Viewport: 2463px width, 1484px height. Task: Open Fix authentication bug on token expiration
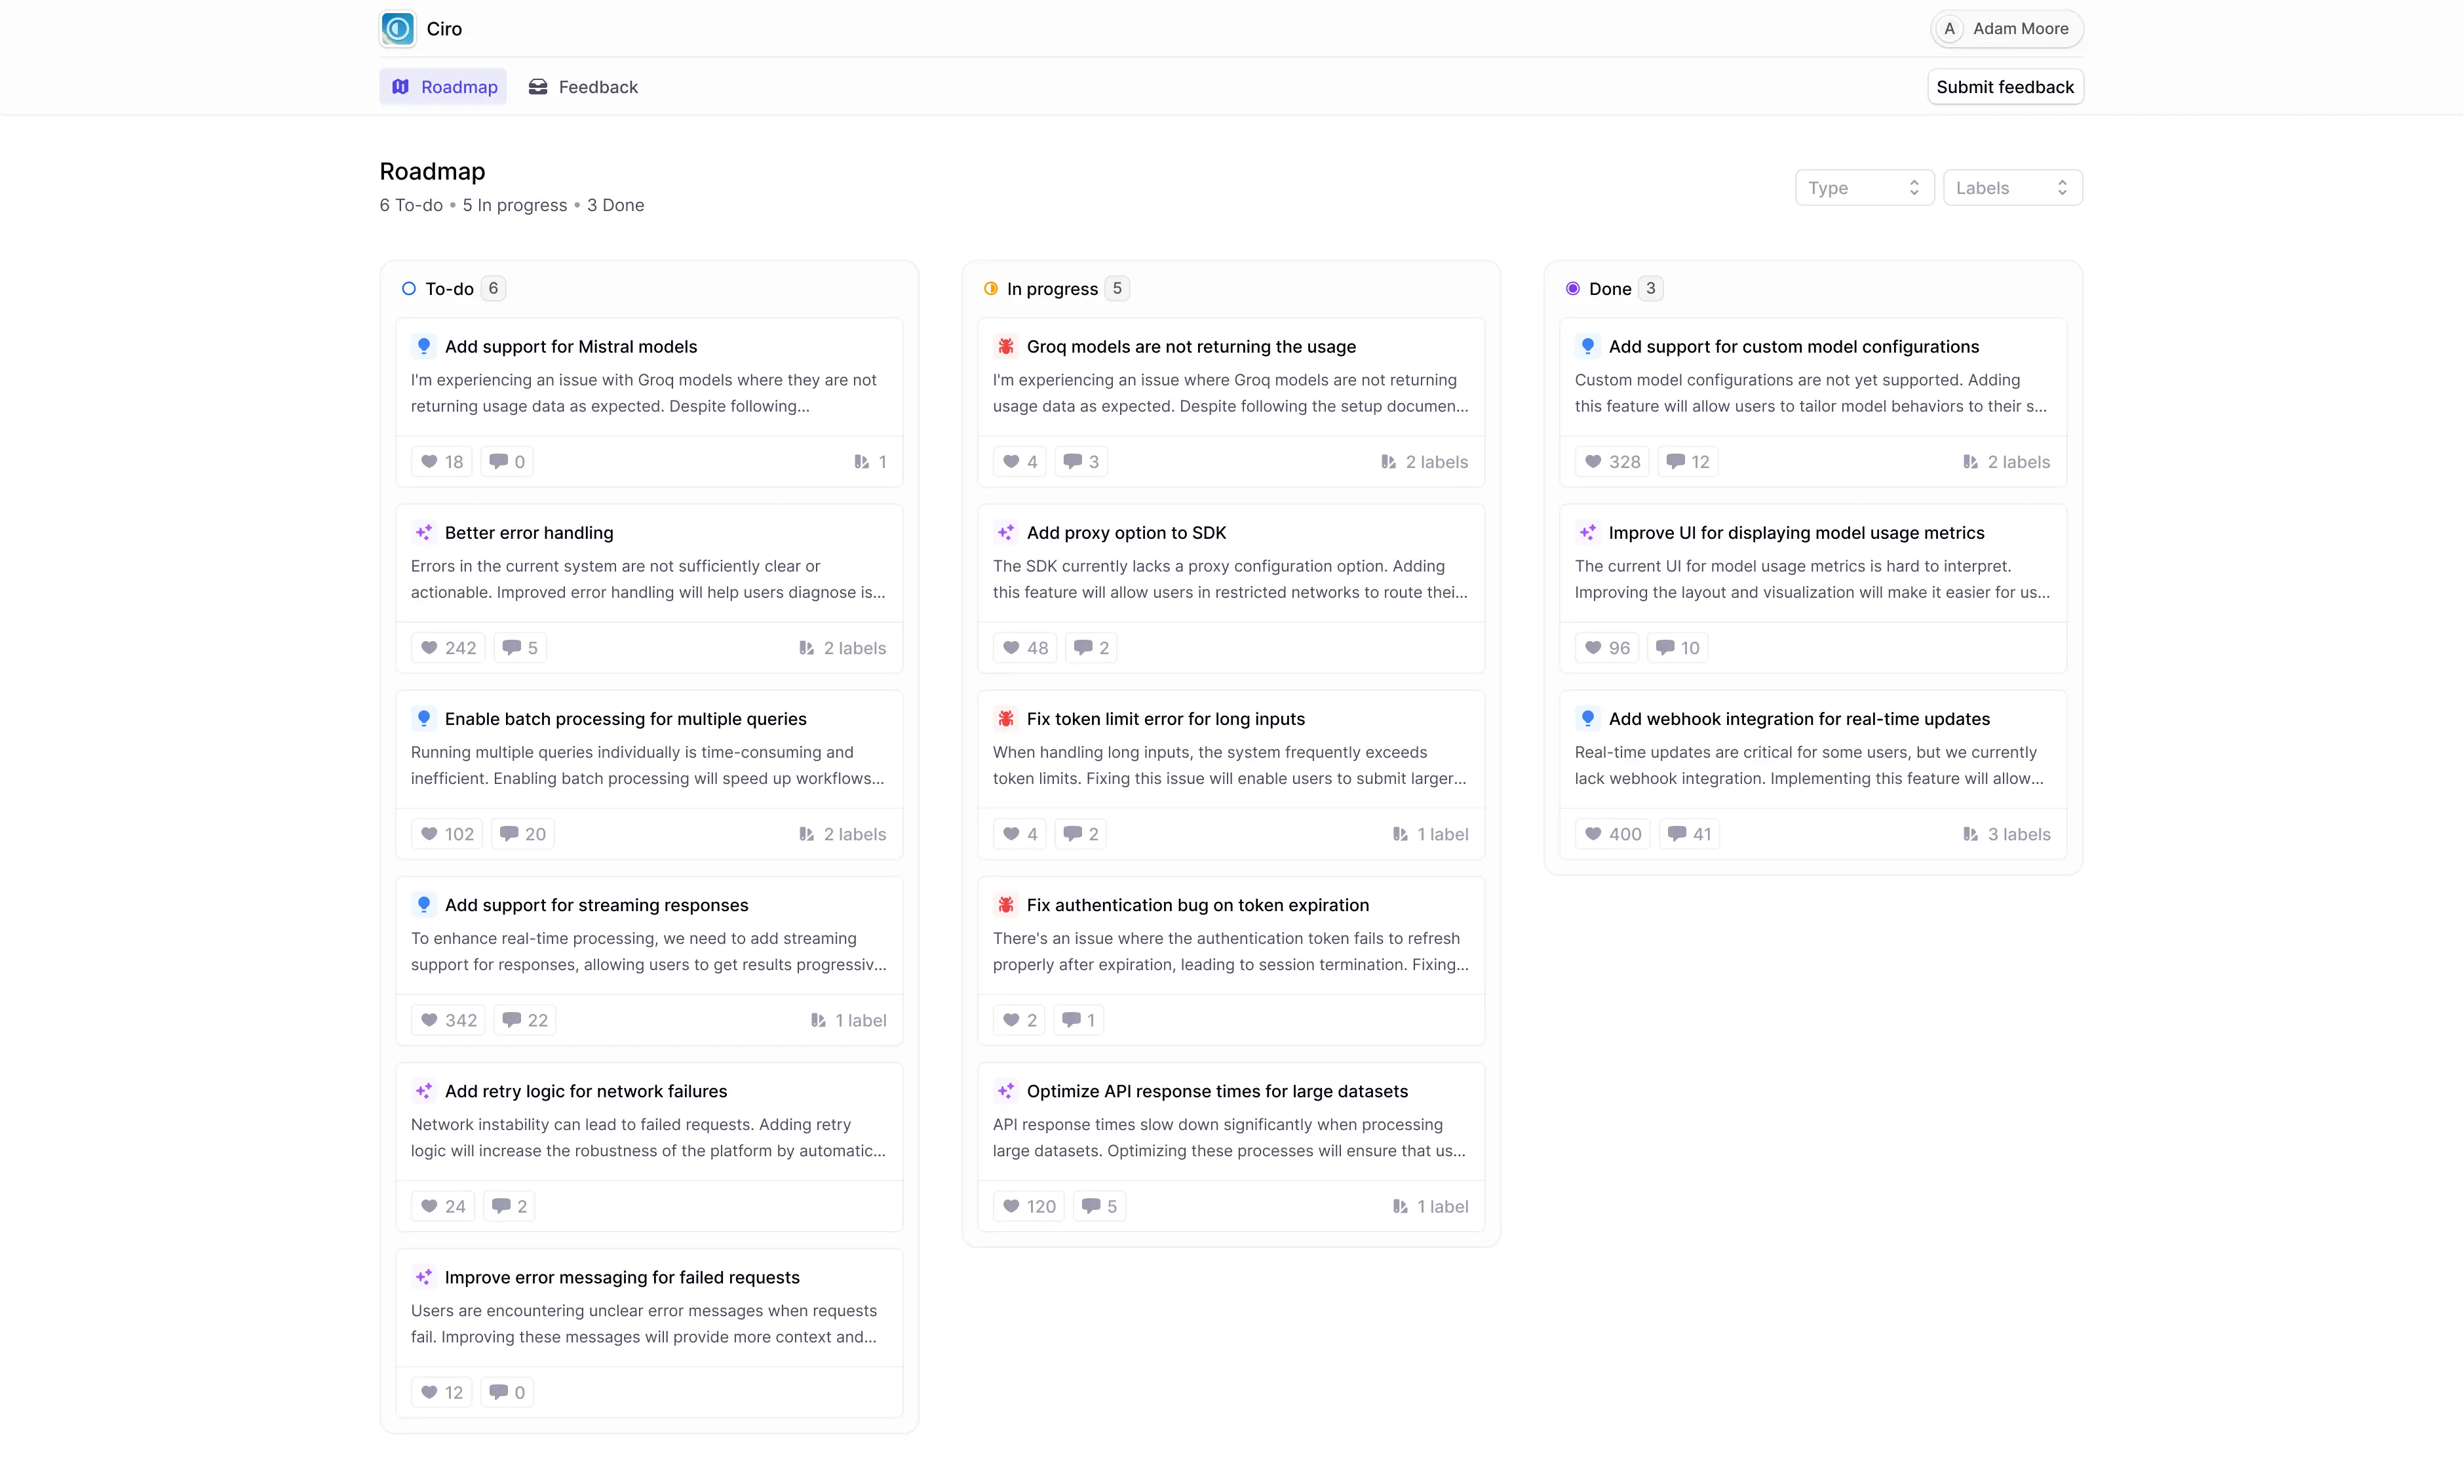(x=1197, y=905)
